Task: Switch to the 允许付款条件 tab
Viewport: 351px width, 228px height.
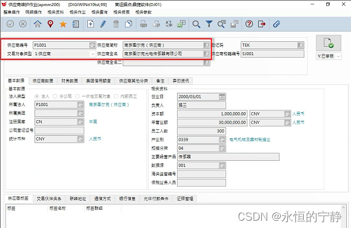Action: point(156,198)
